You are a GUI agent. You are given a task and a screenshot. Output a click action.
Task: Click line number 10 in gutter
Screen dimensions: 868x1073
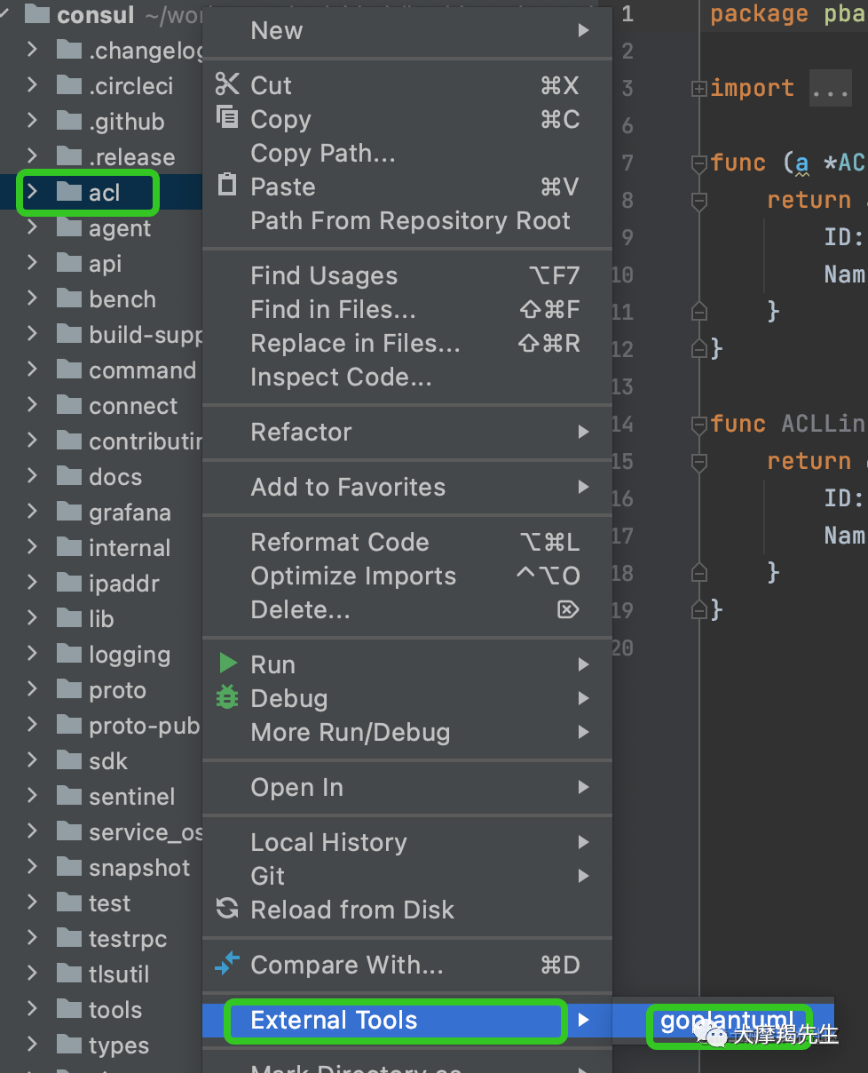(x=623, y=275)
